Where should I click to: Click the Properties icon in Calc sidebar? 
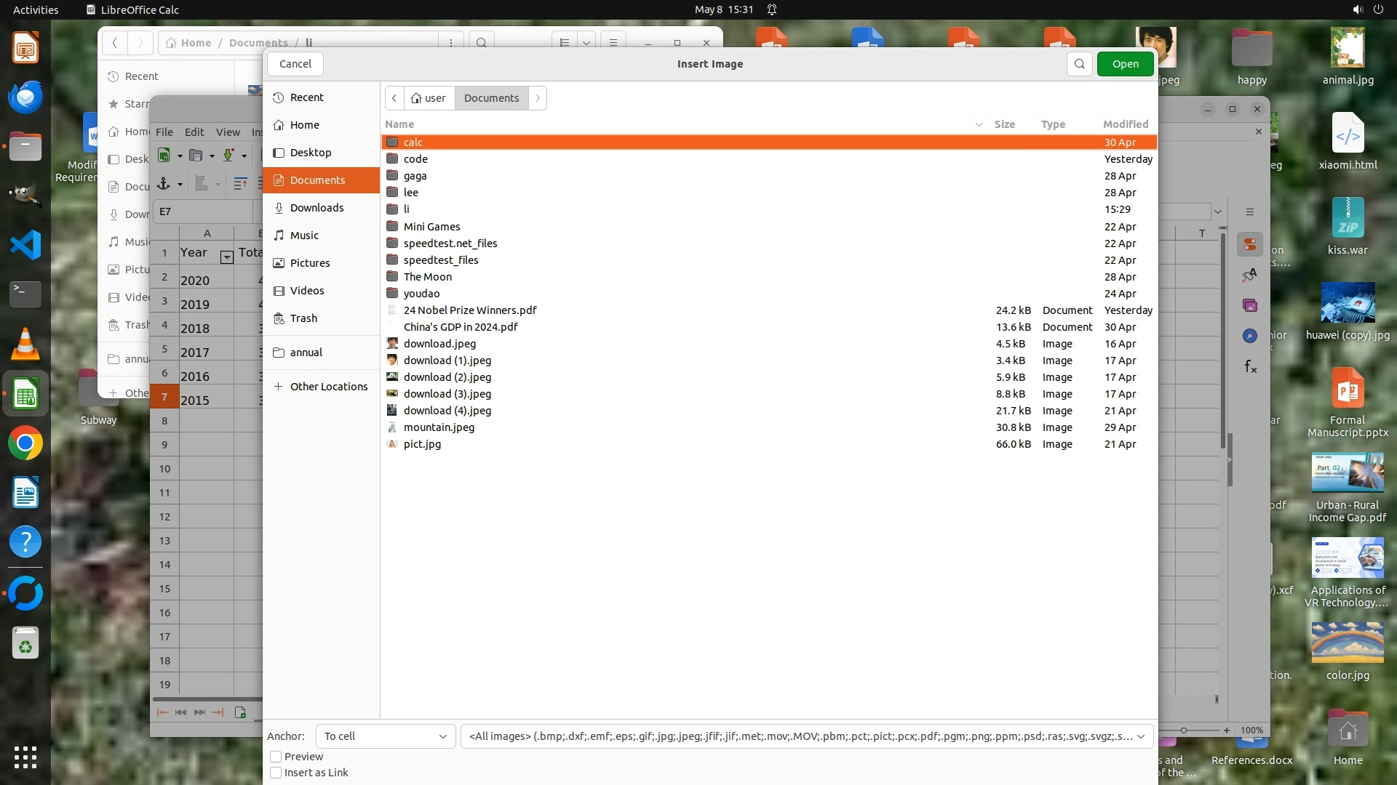point(1249,244)
